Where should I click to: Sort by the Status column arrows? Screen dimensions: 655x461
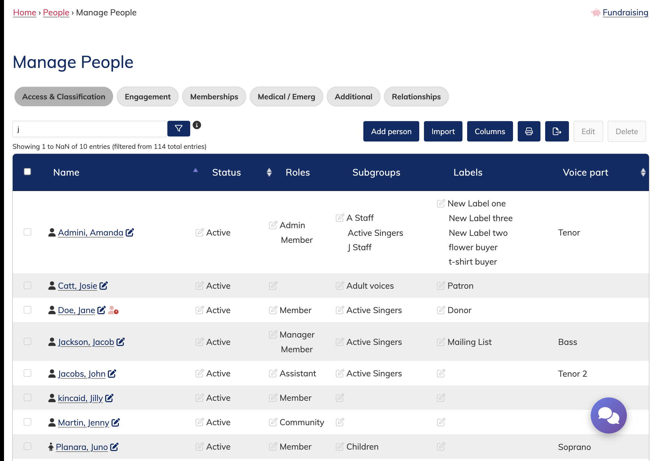(x=269, y=172)
